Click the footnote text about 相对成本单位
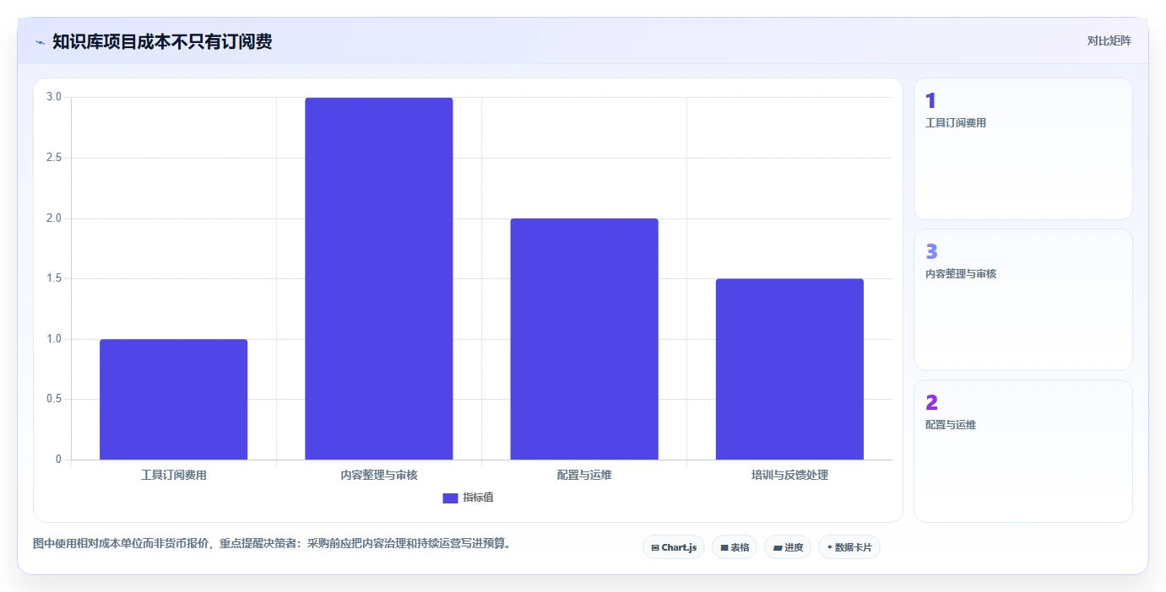Screen dimensions: 1166x592 [272, 543]
